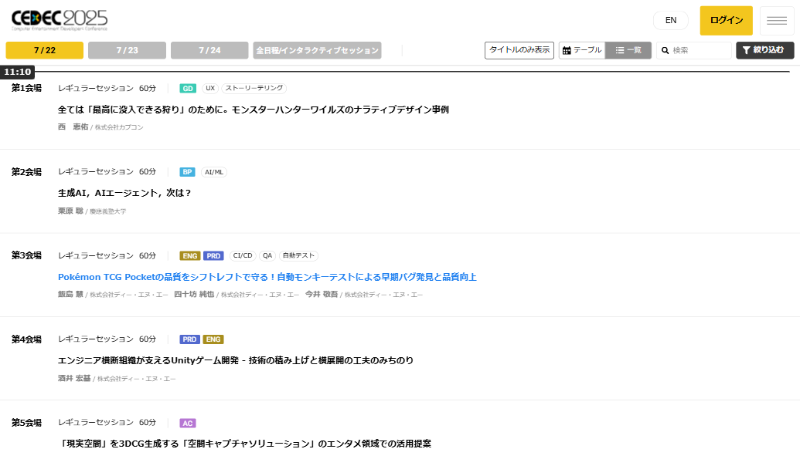This screenshot has height=449, width=800.
Task: Switch to the 7/23 schedule tab
Action: click(126, 49)
